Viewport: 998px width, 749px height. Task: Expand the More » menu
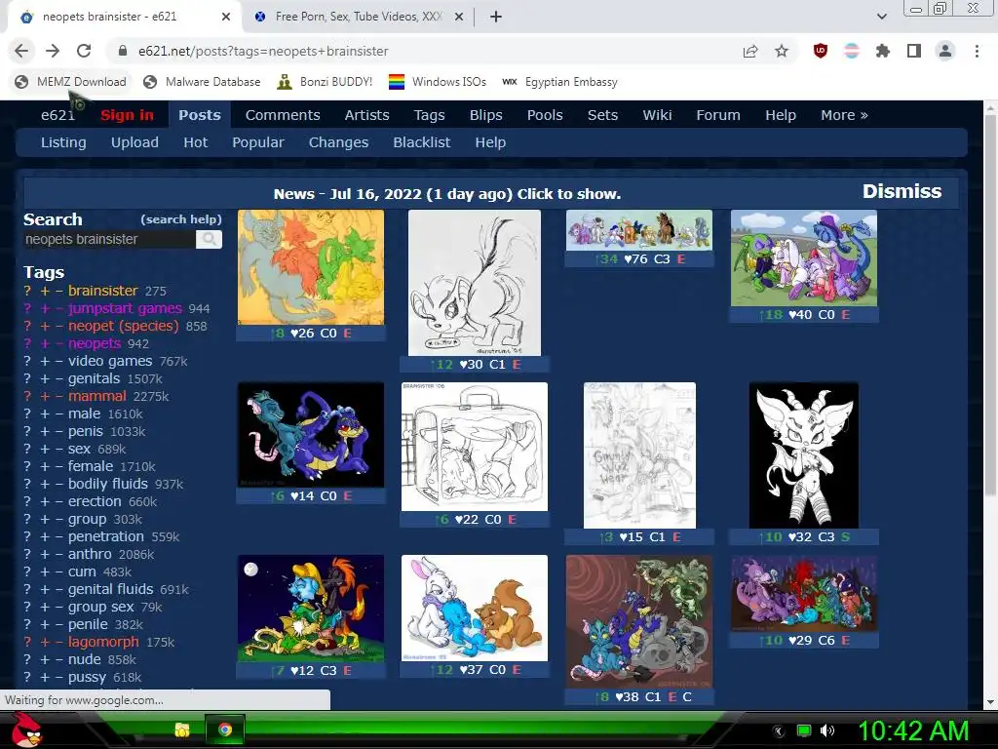(844, 115)
